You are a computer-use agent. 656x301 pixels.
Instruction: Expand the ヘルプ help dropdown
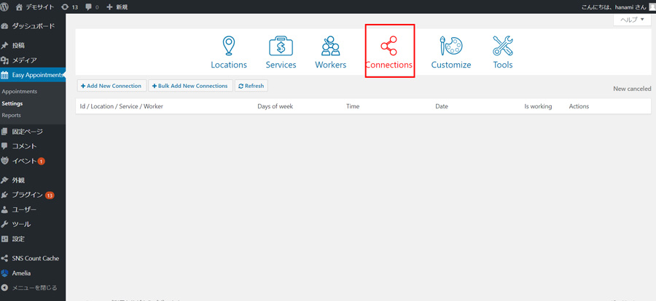(x=632, y=20)
